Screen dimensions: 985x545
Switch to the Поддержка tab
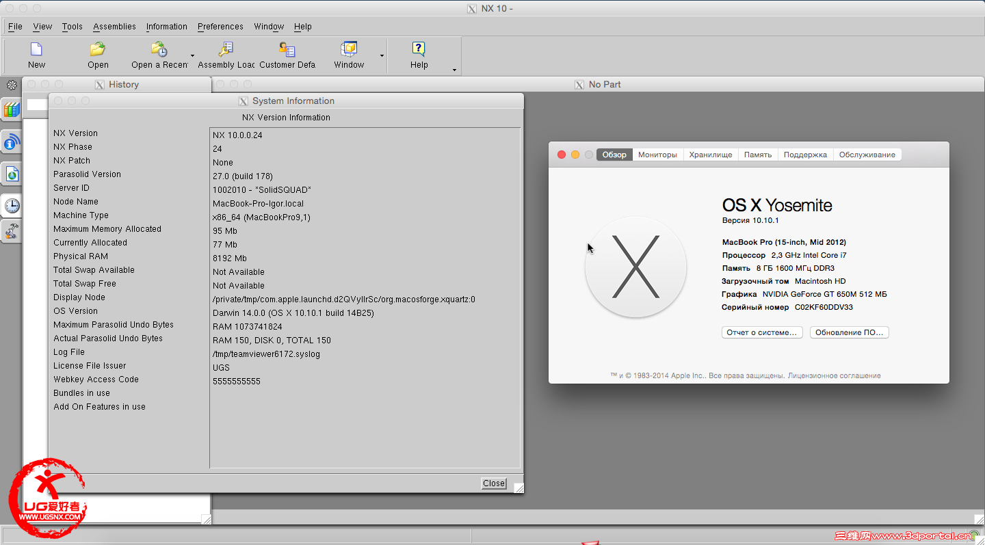click(805, 155)
